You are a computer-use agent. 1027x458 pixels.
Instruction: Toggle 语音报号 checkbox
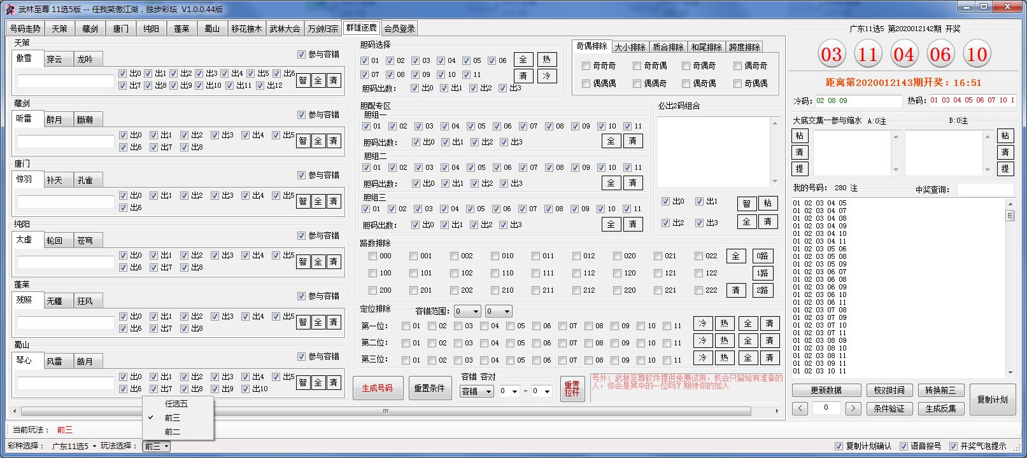pyautogui.click(x=903, y=447)
